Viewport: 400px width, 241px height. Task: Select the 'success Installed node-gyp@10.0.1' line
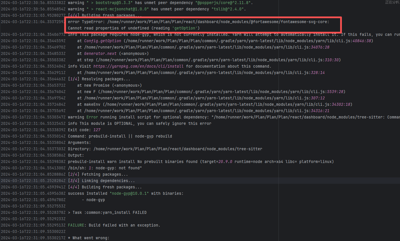126,193
